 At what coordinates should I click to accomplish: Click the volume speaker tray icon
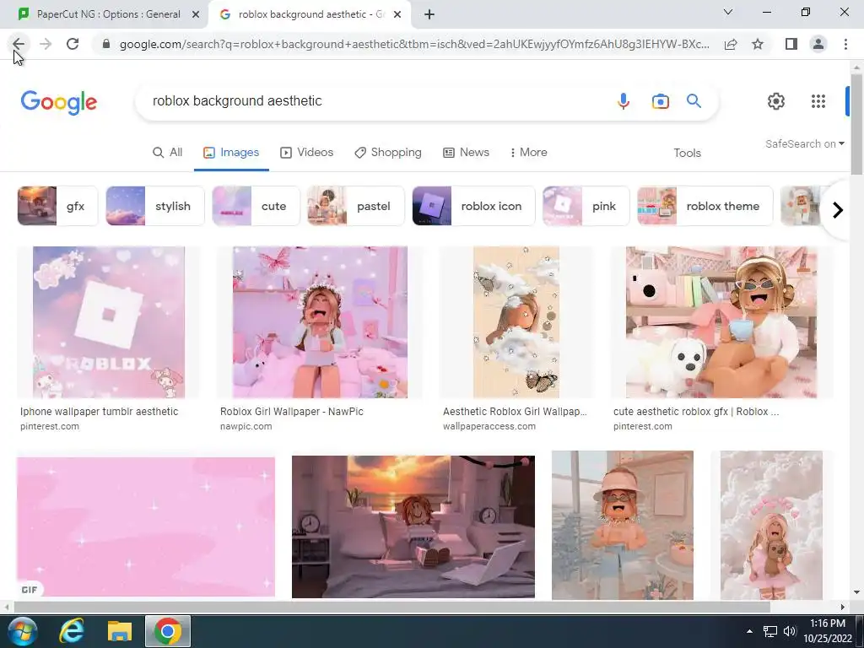pos(790,631)
